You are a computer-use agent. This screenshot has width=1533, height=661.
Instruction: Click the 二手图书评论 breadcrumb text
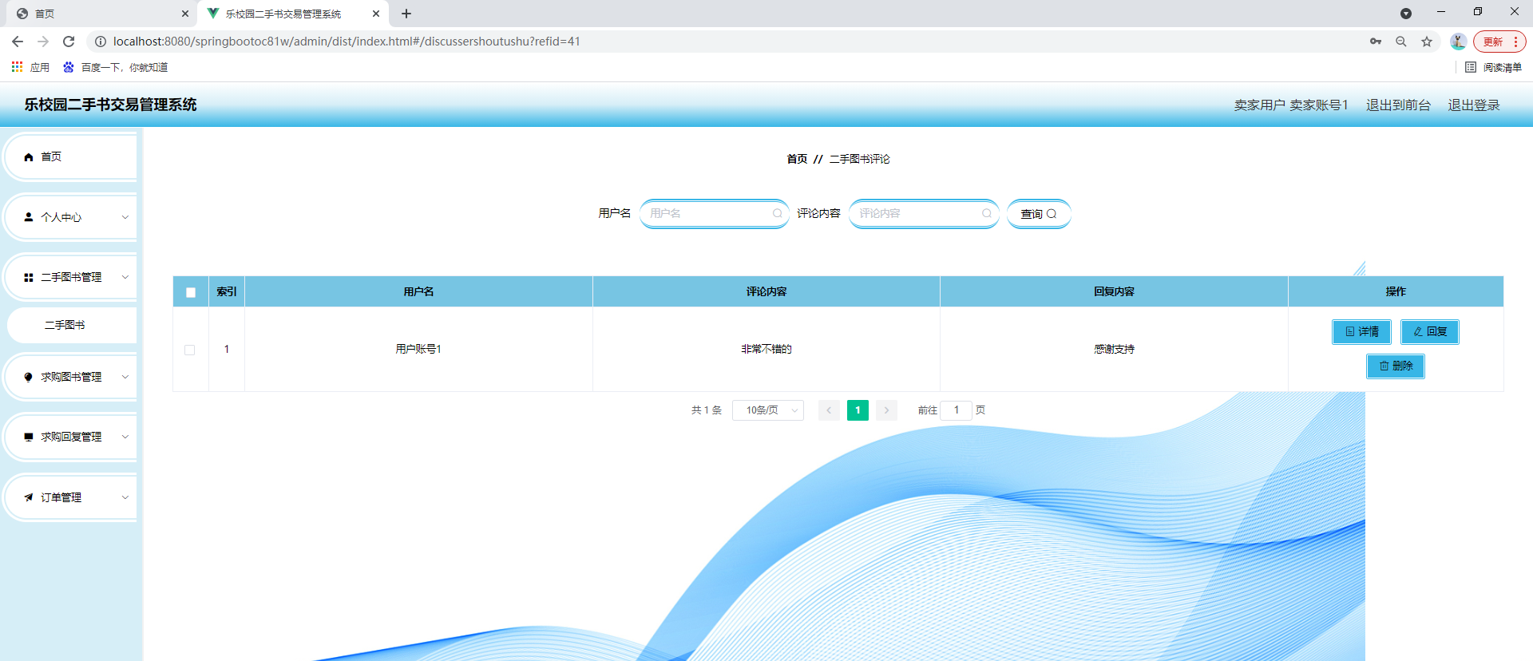[859, 159]
